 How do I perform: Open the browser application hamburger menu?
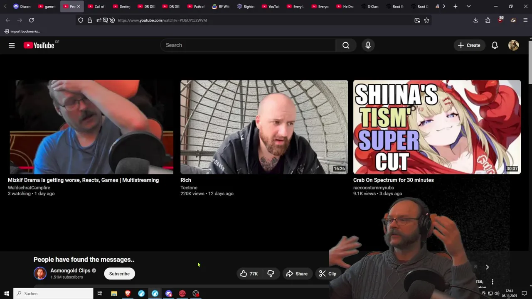pyautogui.click(x=525, y=20)
